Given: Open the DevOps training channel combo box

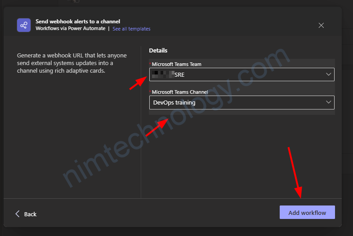Looking at the screenshot, I should point(241,102).
